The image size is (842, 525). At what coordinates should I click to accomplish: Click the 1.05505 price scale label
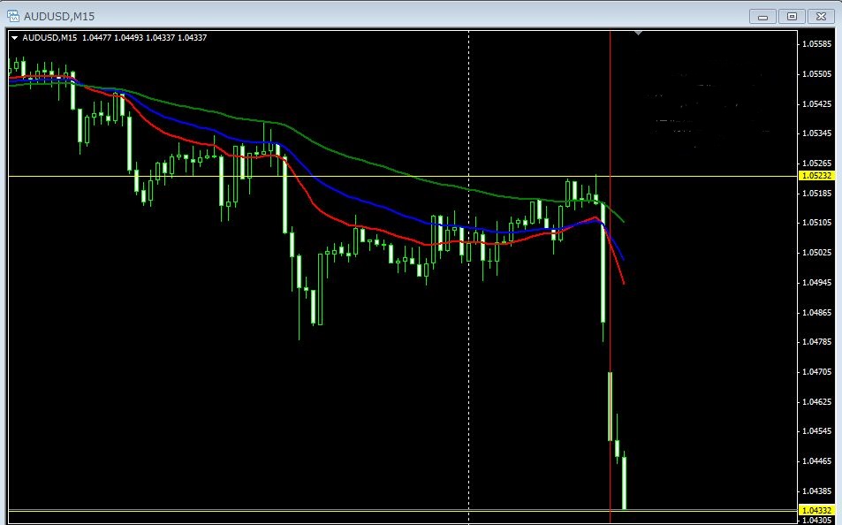pos(816,74)
